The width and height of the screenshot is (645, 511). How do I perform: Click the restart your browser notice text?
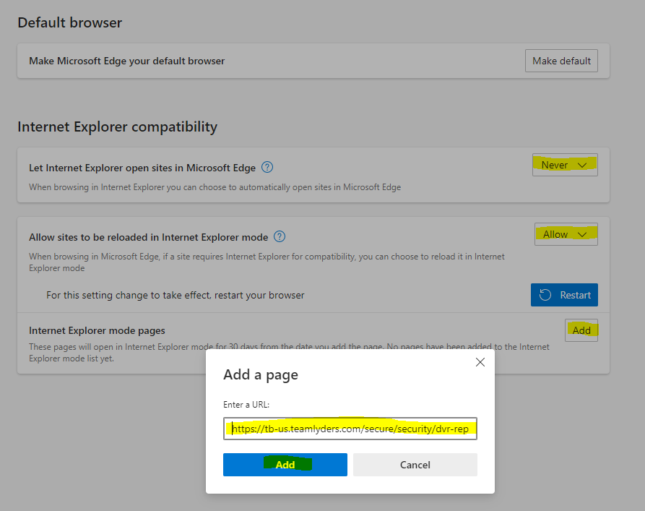tap(176, 295)
